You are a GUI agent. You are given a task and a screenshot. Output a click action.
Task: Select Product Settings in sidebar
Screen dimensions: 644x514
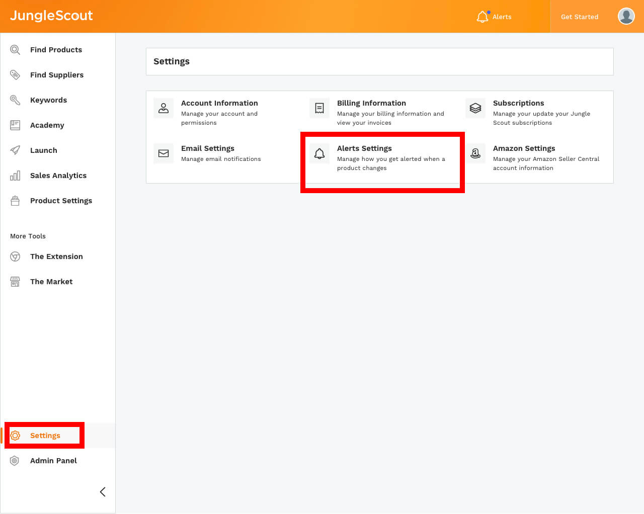tap(61, 201)
